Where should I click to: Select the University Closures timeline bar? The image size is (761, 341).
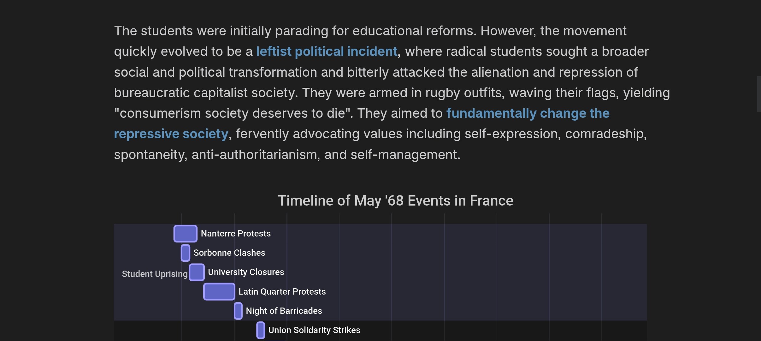click(197, 272)
